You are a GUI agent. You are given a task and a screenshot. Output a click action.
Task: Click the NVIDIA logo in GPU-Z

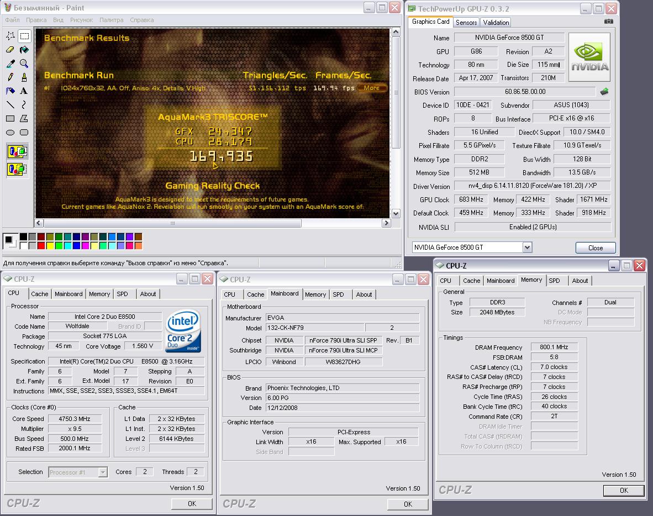click(589, 57)
